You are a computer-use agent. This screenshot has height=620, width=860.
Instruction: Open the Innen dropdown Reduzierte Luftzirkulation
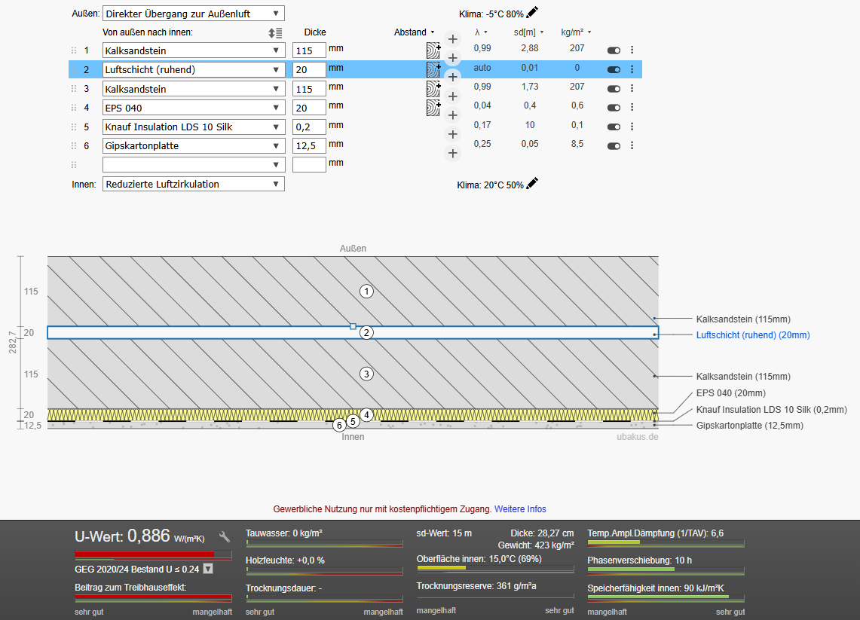194,184
